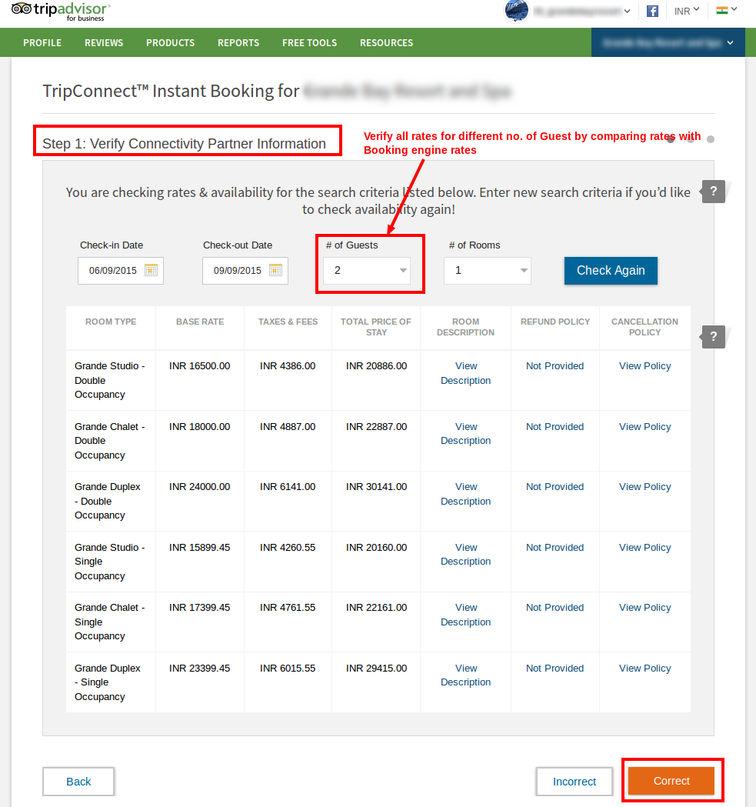The image size is (756, 807).
Task: View Description for Grande Chalet Double Occupancy
Action: pyautogui.click(x=466, y=433)
